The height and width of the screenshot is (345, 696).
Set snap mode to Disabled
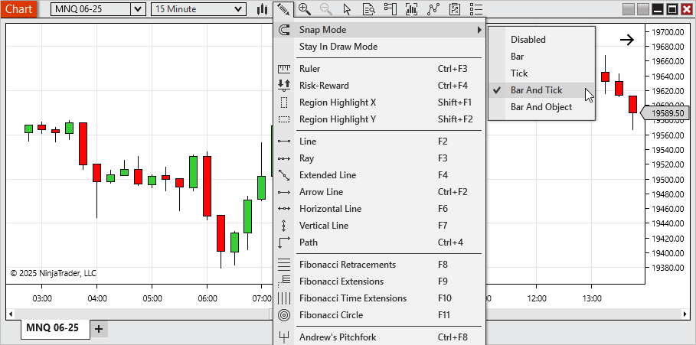[528, 40]
